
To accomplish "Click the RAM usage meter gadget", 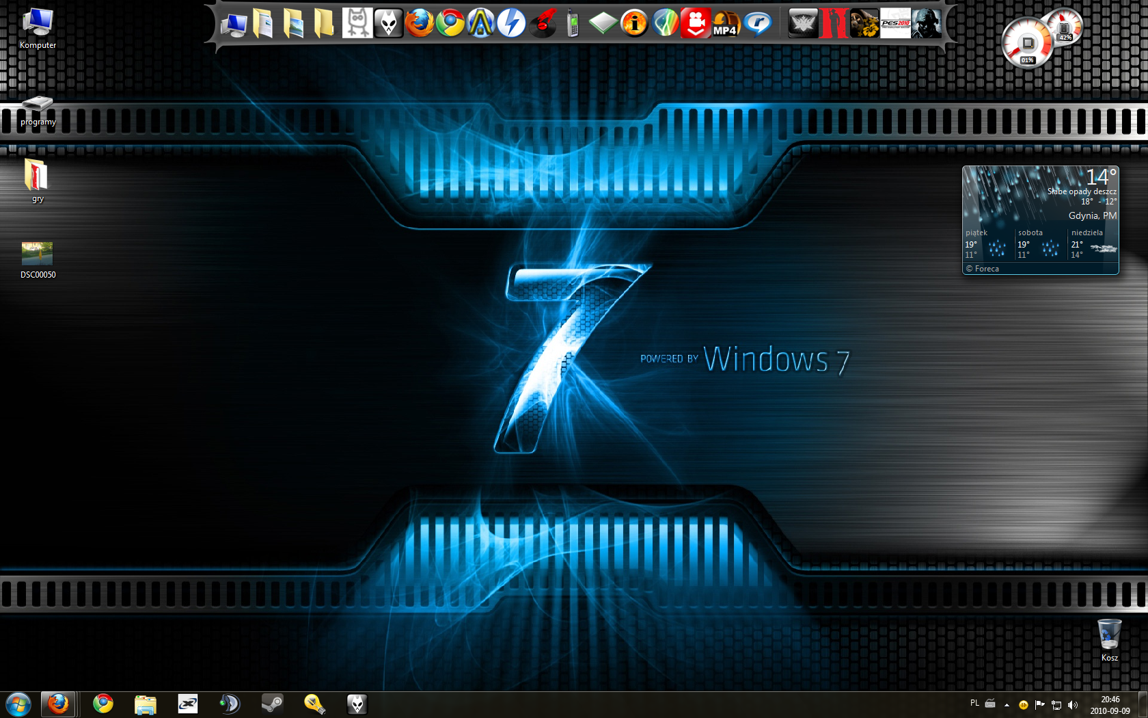I will 1065,27.
